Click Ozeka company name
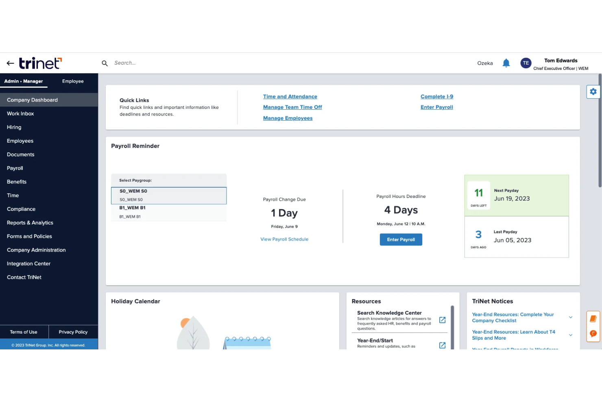This screenshot has width=602, height=401. point(485,63)
